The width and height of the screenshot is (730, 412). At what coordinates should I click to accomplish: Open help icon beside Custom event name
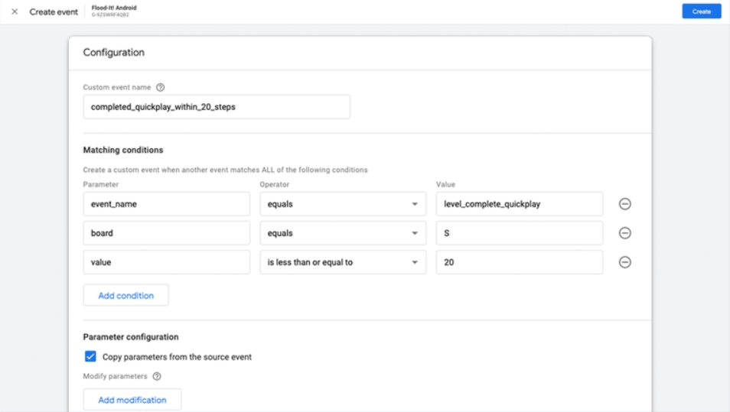pos(160,87)
